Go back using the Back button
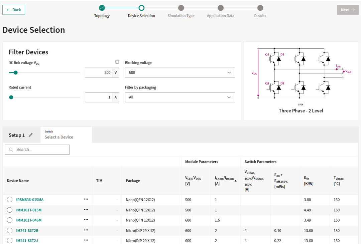 click(14, 10)
